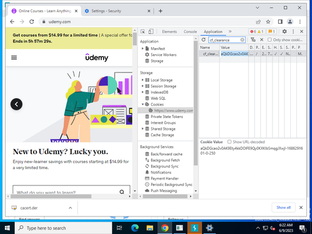
Task: Expand the Local Storage tree node
Action: 142,80
